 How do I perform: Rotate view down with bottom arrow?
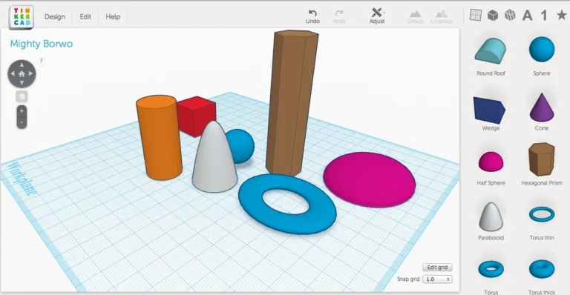tap(22, 83)
